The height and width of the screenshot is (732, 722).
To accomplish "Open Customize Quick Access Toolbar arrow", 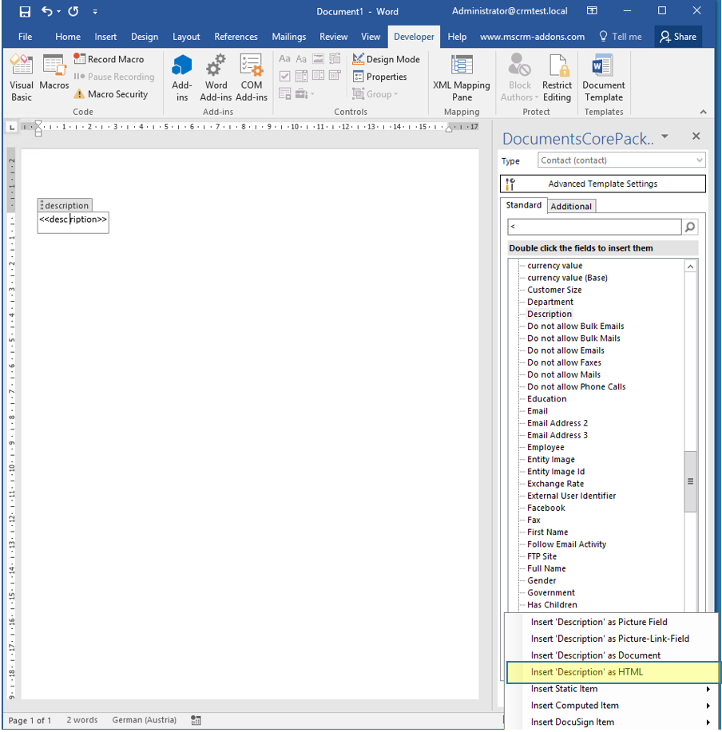I will click(x=95, y=12).
